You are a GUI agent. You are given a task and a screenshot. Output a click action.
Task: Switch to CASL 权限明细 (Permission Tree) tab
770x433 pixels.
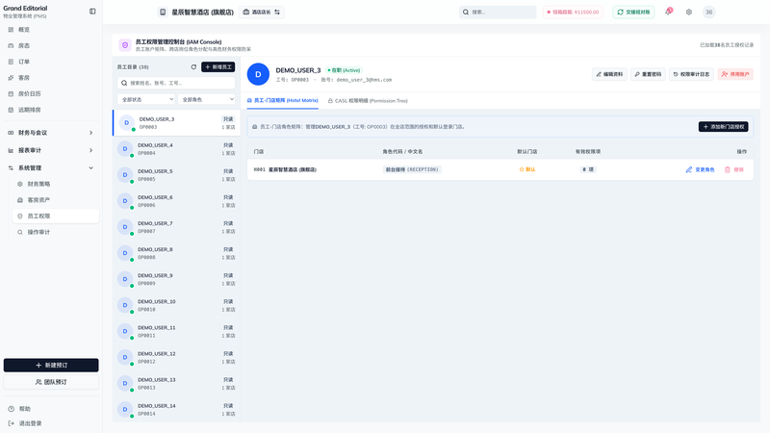coord(368,101)
